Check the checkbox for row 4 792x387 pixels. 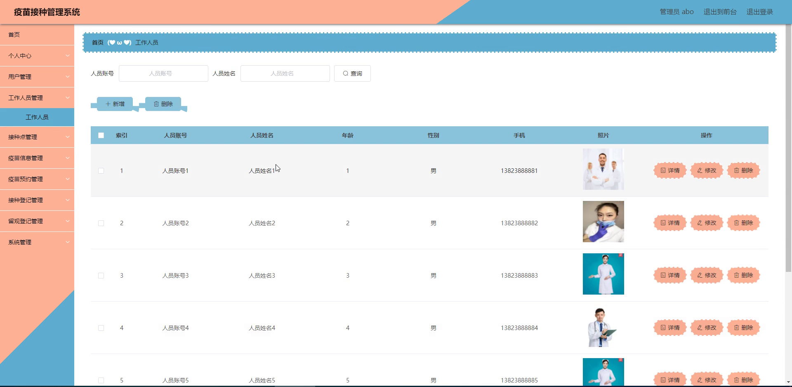tap(101, 328)
